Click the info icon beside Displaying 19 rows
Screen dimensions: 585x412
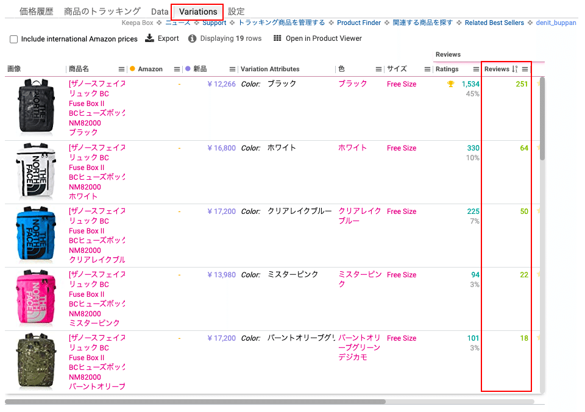[x=192, y=38]
